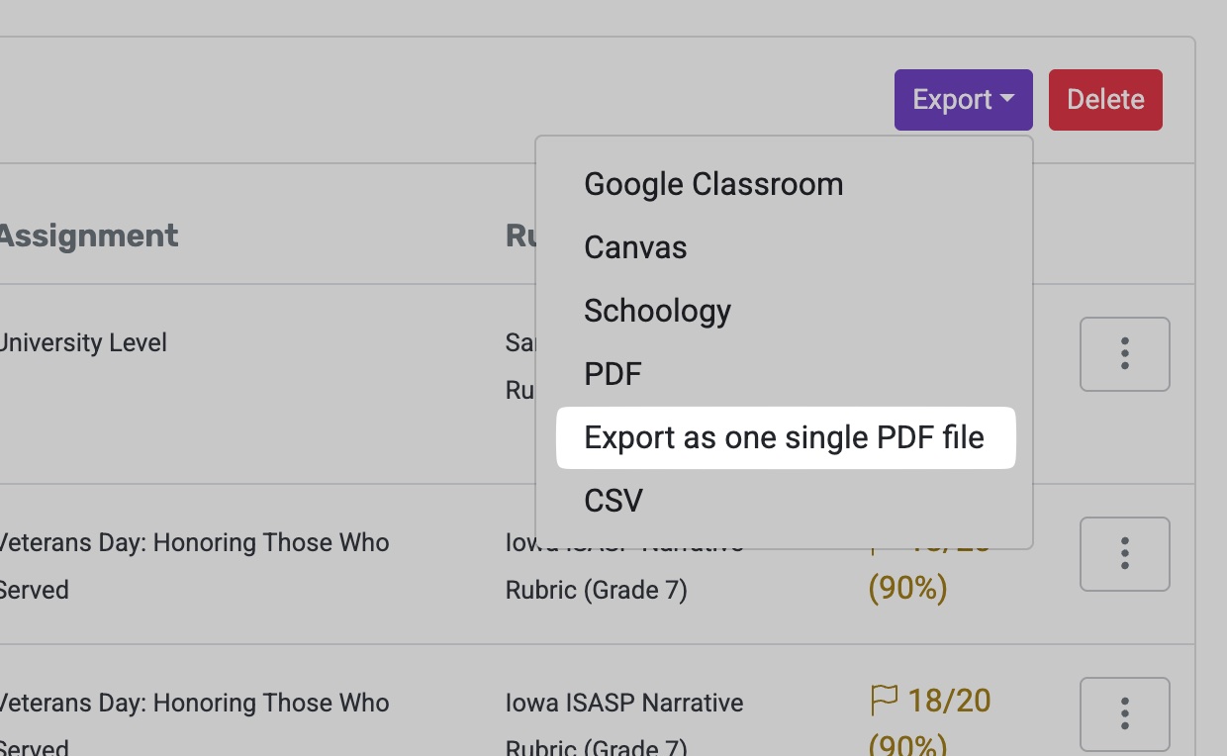
Task: Click 'Iowa ISASP Narrative' rubric in the 18/20 row
Action: [x=624, y=704]
